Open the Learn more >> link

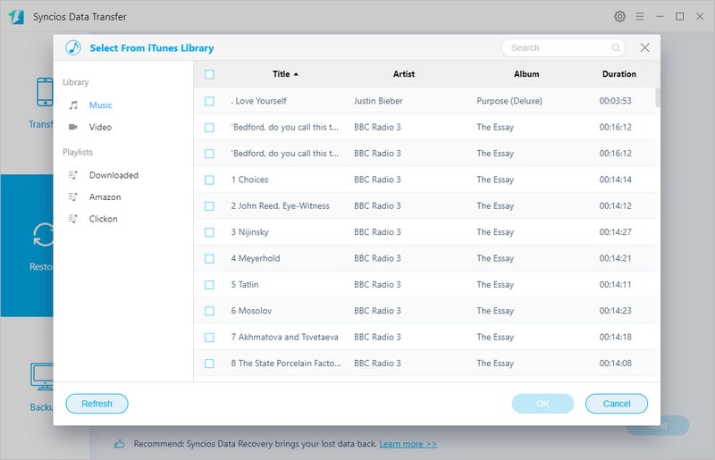408,444
